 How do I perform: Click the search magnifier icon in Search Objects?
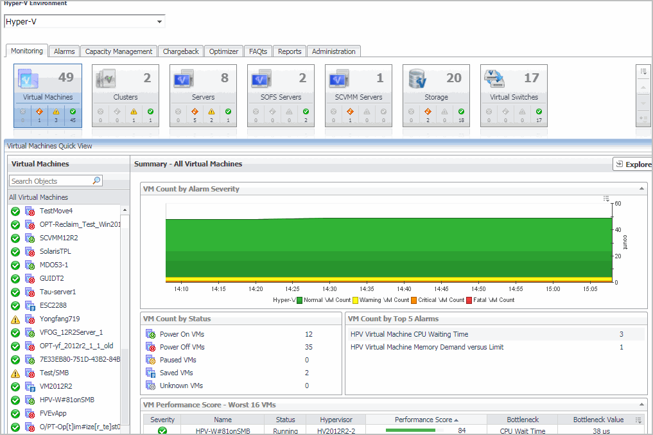(x=96, y=181)
